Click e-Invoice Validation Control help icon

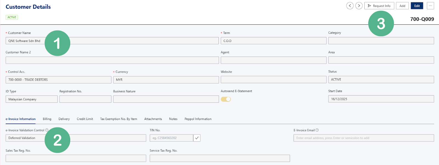pyautogui.click(x=47, y=130)
